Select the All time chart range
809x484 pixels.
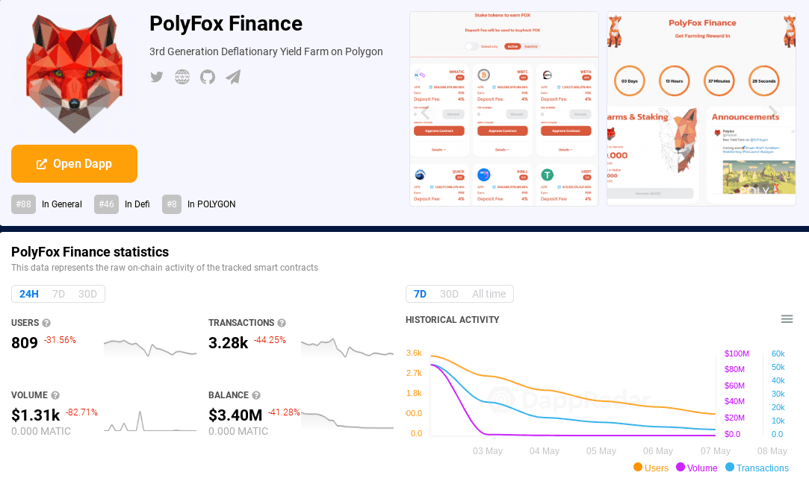click(489, 294)
